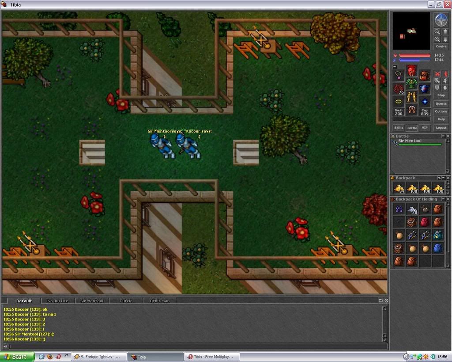Screen dimensions: 452x362
Task: Click the silver item stack of 28
Action: 412,209
